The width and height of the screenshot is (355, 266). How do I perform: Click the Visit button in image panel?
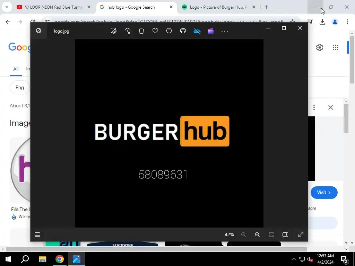coord(324,193)
